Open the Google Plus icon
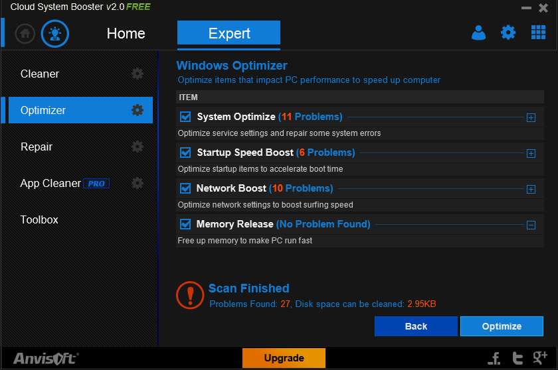 [x=540, y=357]
